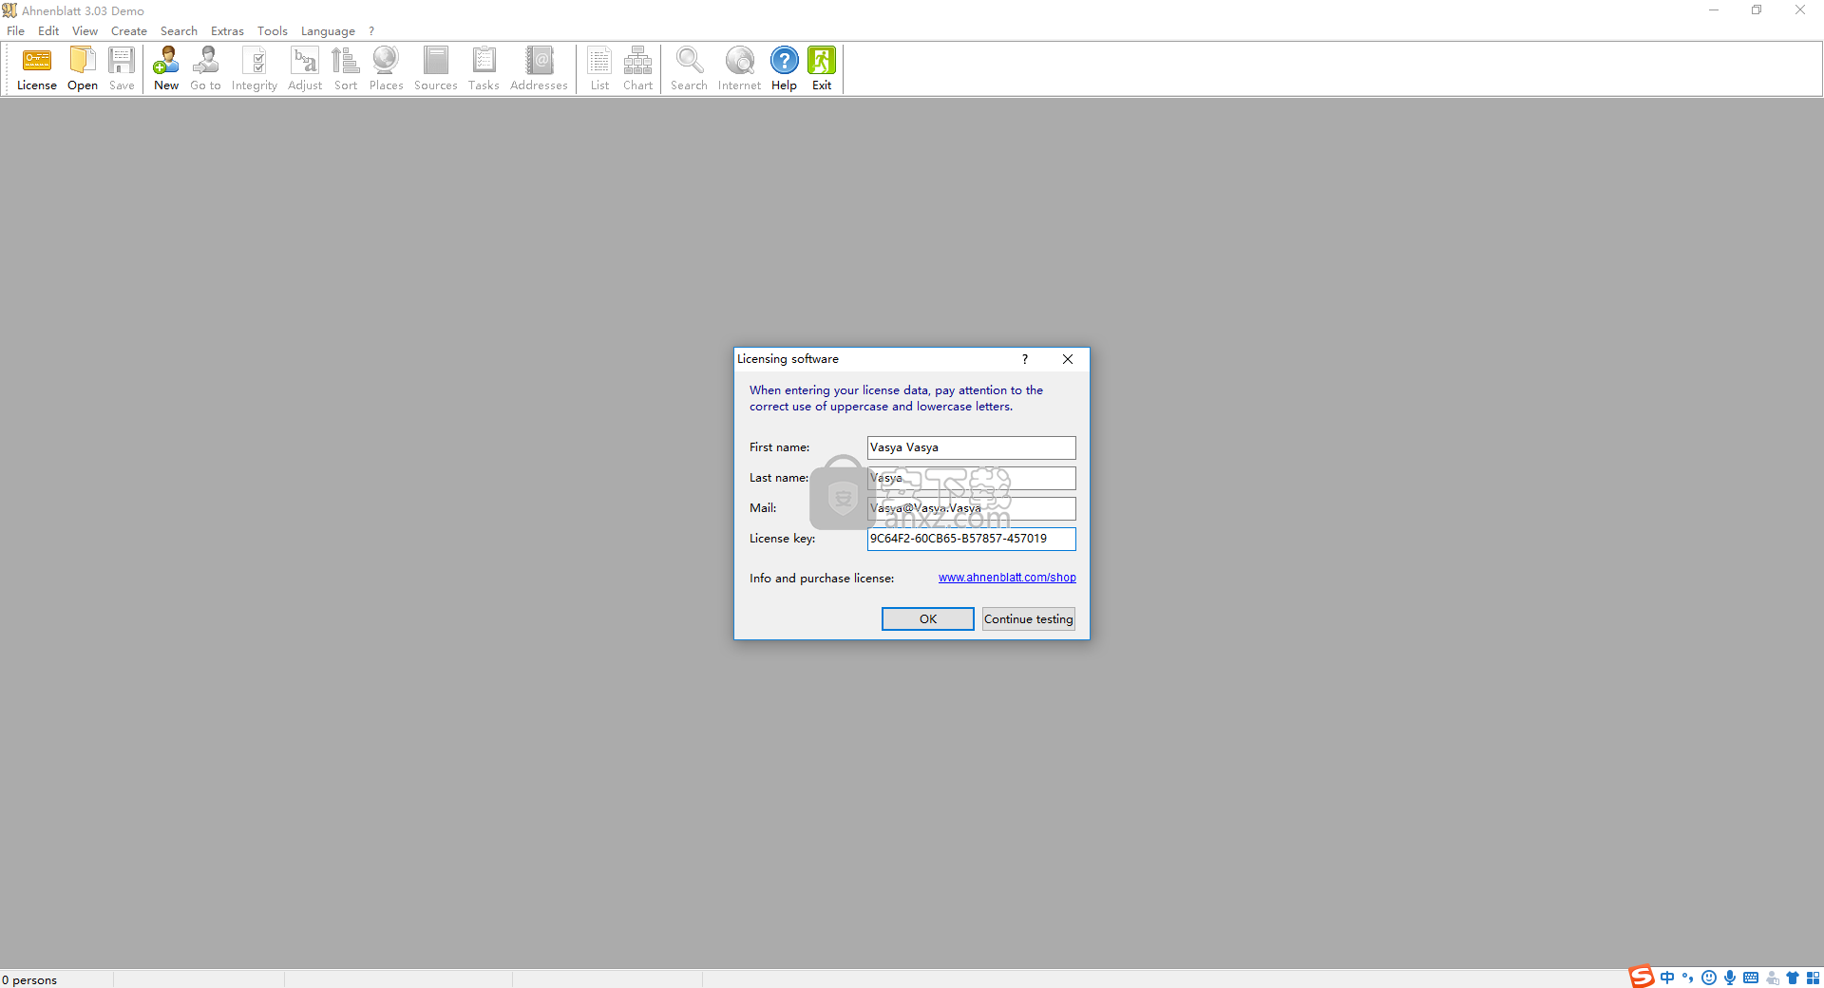Open the Places globe icon
This screenshot has height=988, width=1824.
tap(386, 68)
